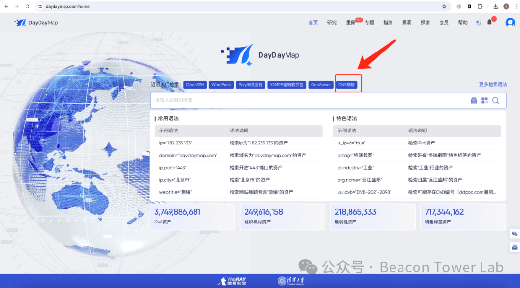
Task: Reload the page with the refresh icon
Action: [27, 6]
